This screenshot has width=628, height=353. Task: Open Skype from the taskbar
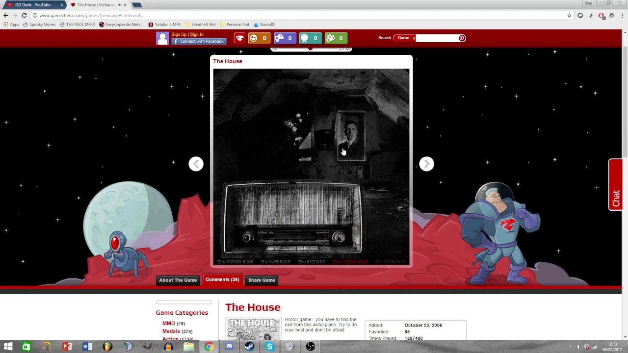point(270,347)
